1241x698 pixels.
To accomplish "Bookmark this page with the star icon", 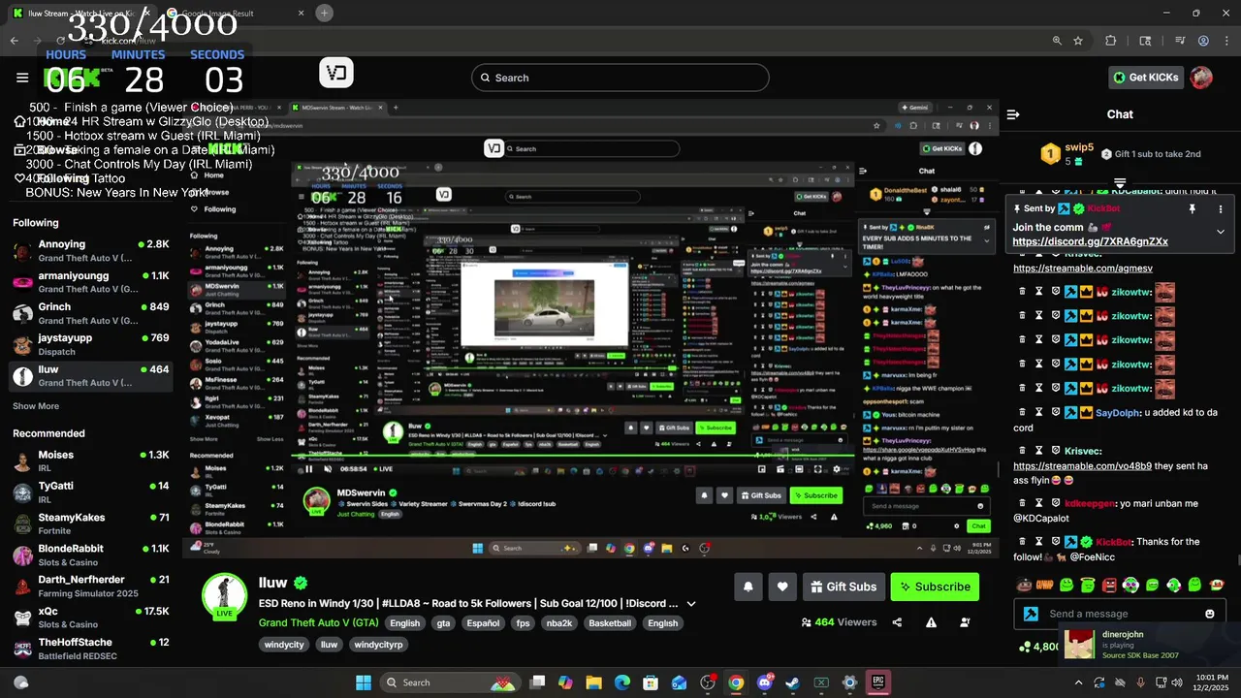I will [x=1078, y=41].
